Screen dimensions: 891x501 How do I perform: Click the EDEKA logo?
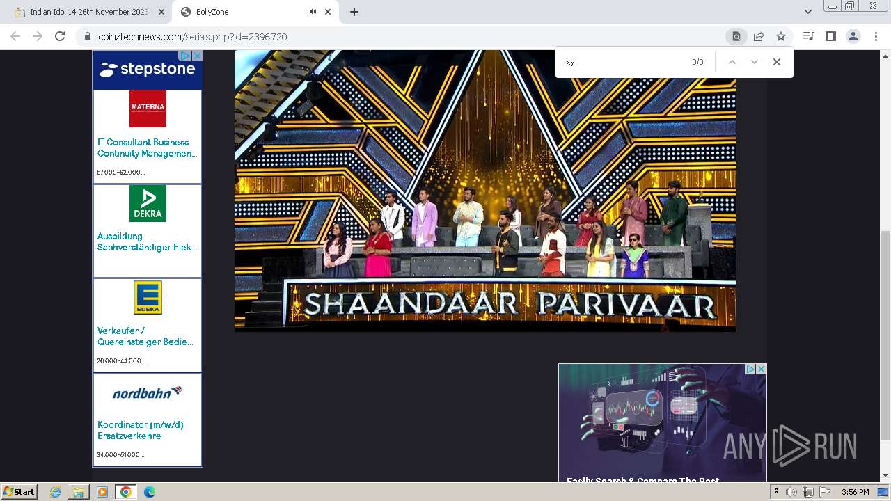coord(148,298)
